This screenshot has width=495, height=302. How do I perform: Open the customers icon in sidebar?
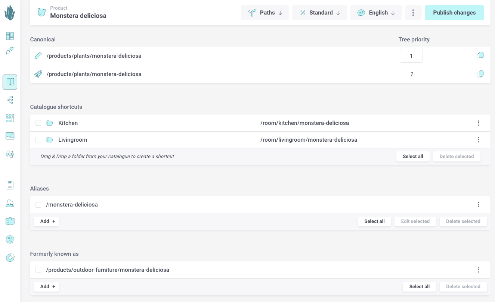[10, 203]
